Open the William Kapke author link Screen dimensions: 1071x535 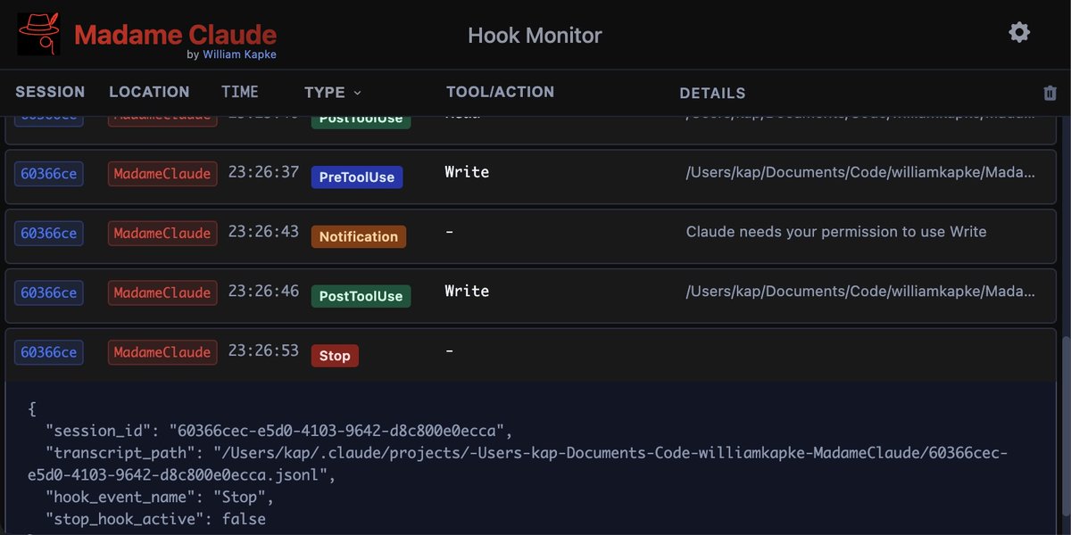(x=241, y=55)
